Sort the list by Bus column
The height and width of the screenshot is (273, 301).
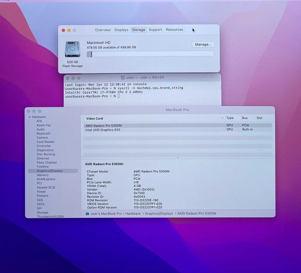245,118
